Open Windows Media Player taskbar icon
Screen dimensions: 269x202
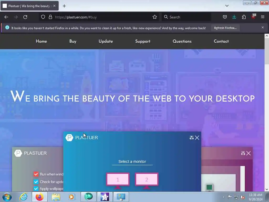[71, 197]
